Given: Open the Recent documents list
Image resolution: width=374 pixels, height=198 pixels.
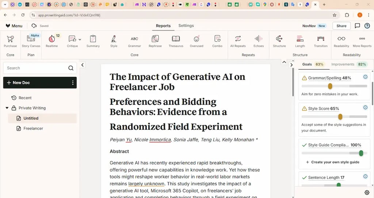Looking at the screenshot, I should coord(22,98).
